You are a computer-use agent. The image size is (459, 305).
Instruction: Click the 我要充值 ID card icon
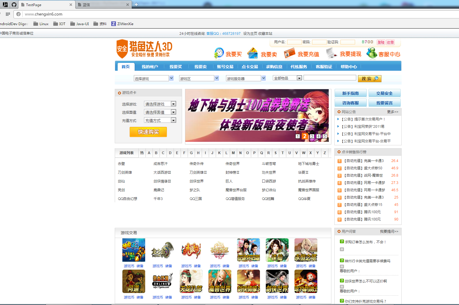[290, 54]
